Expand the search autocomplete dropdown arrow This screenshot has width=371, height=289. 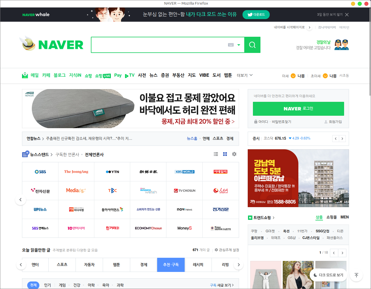[239, 45]
